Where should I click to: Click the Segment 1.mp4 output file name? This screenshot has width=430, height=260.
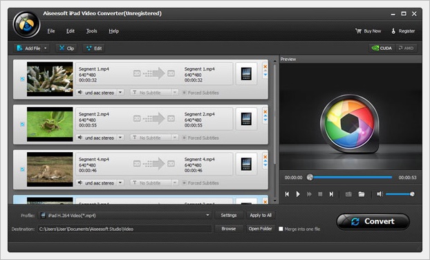coord(199,69)
